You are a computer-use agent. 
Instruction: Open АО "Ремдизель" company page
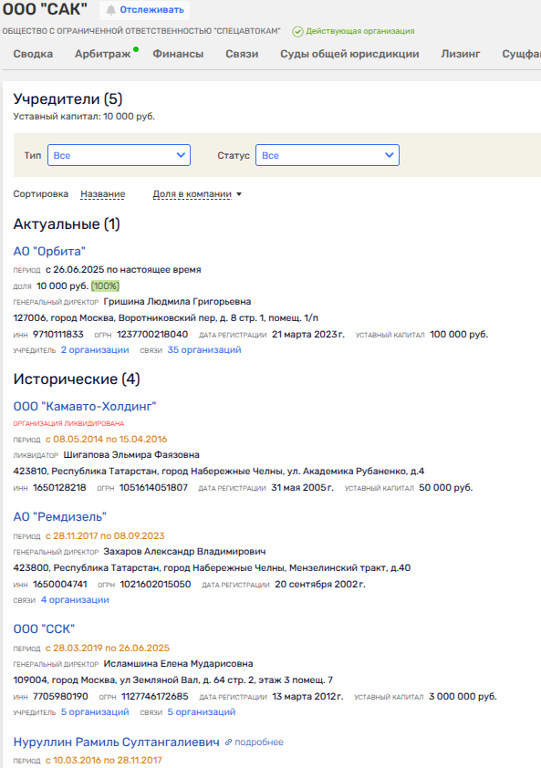coord(60,517)
